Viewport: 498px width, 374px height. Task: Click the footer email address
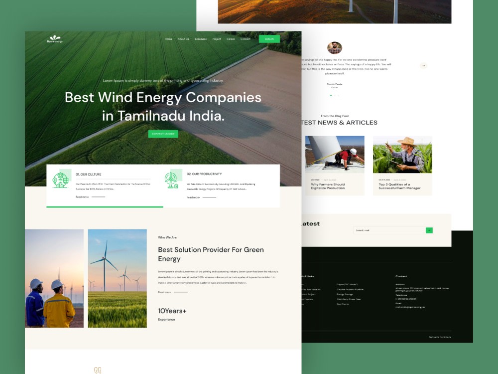pyautogui.click(x=410, y=307)
